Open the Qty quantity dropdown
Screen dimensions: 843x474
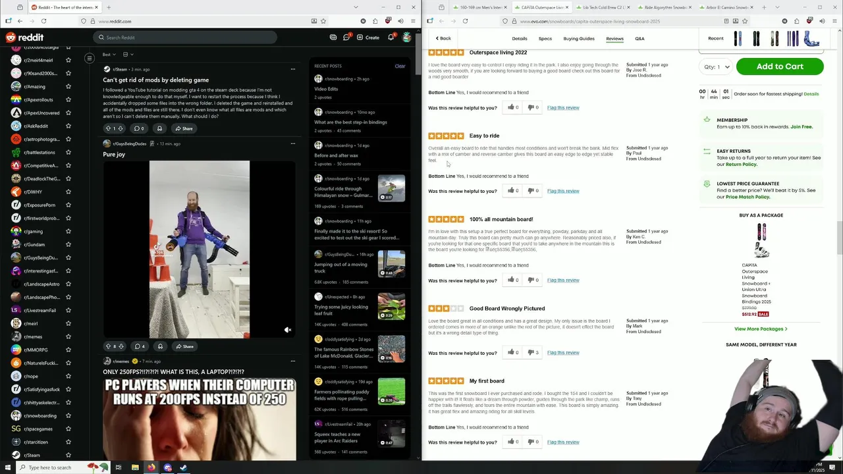point(717,66)
